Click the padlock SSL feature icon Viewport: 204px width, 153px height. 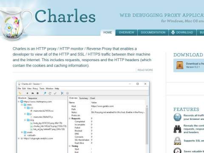178,141
